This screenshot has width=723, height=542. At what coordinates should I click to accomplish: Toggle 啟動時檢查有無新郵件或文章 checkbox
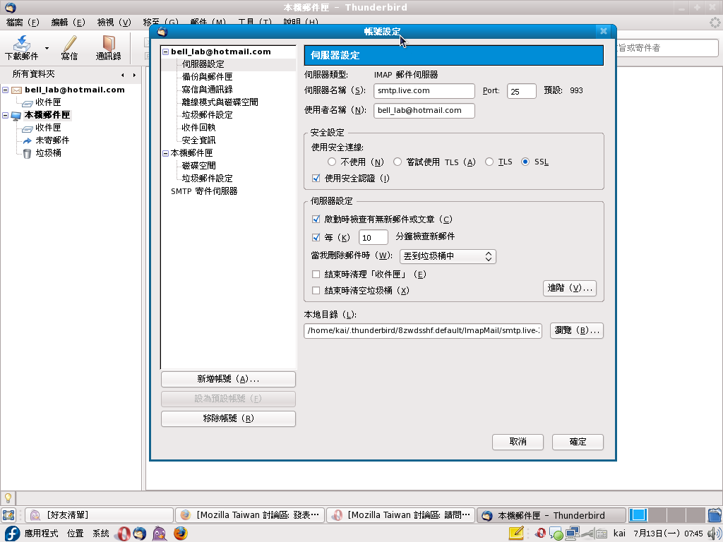coord(316,219)
